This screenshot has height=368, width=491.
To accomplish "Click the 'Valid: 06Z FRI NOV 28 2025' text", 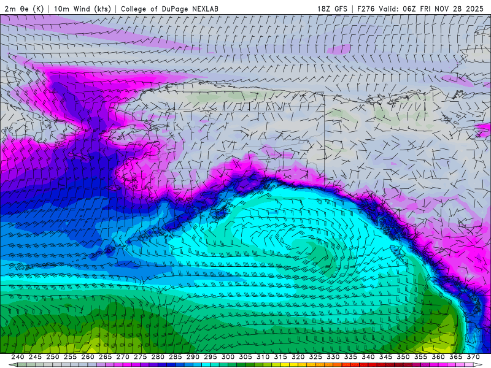I will point(431,9).
